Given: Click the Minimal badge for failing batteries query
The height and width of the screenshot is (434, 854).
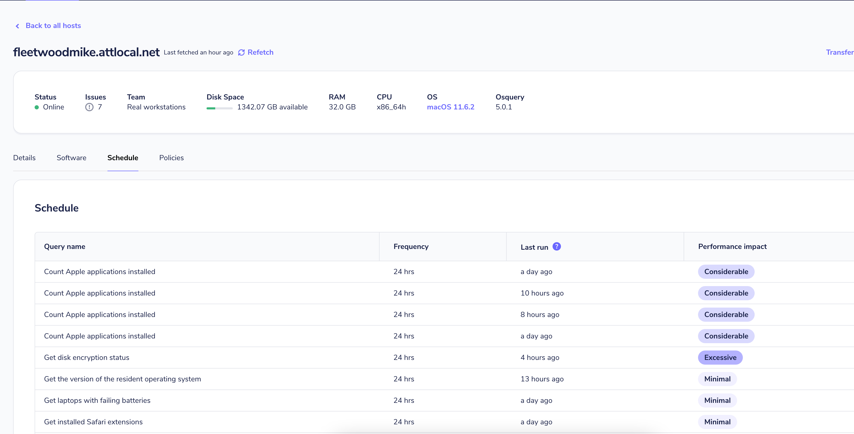Looking at the screenshot, I should (x=717, y=400).
